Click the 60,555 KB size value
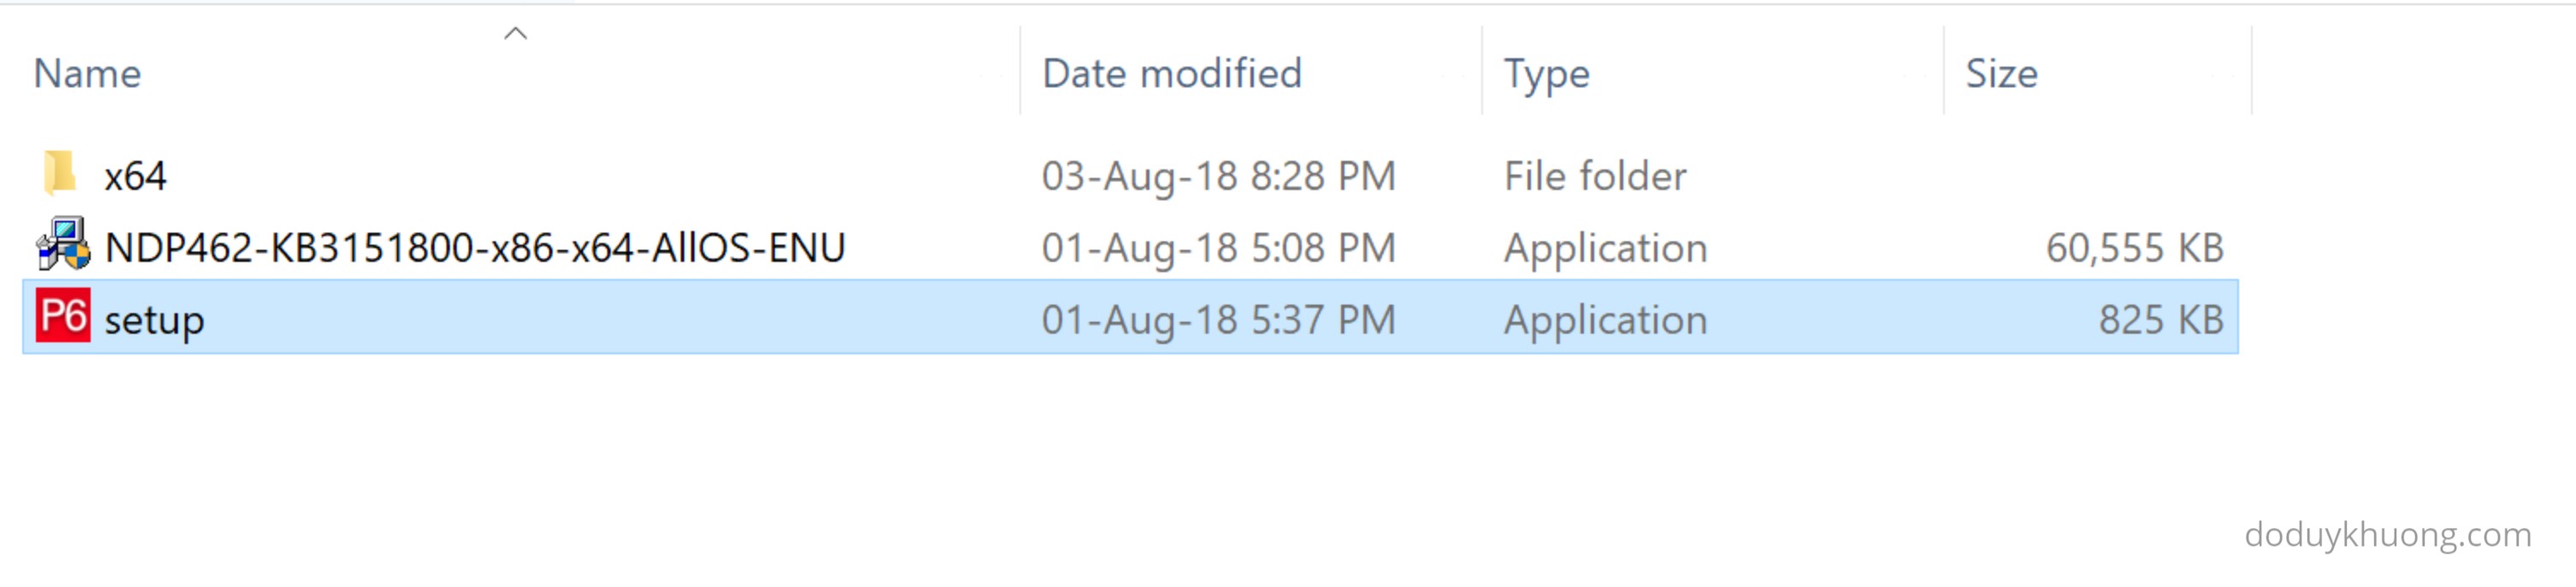The height and width of the screenshot is (587, 2576). [x=2134, y=248]
